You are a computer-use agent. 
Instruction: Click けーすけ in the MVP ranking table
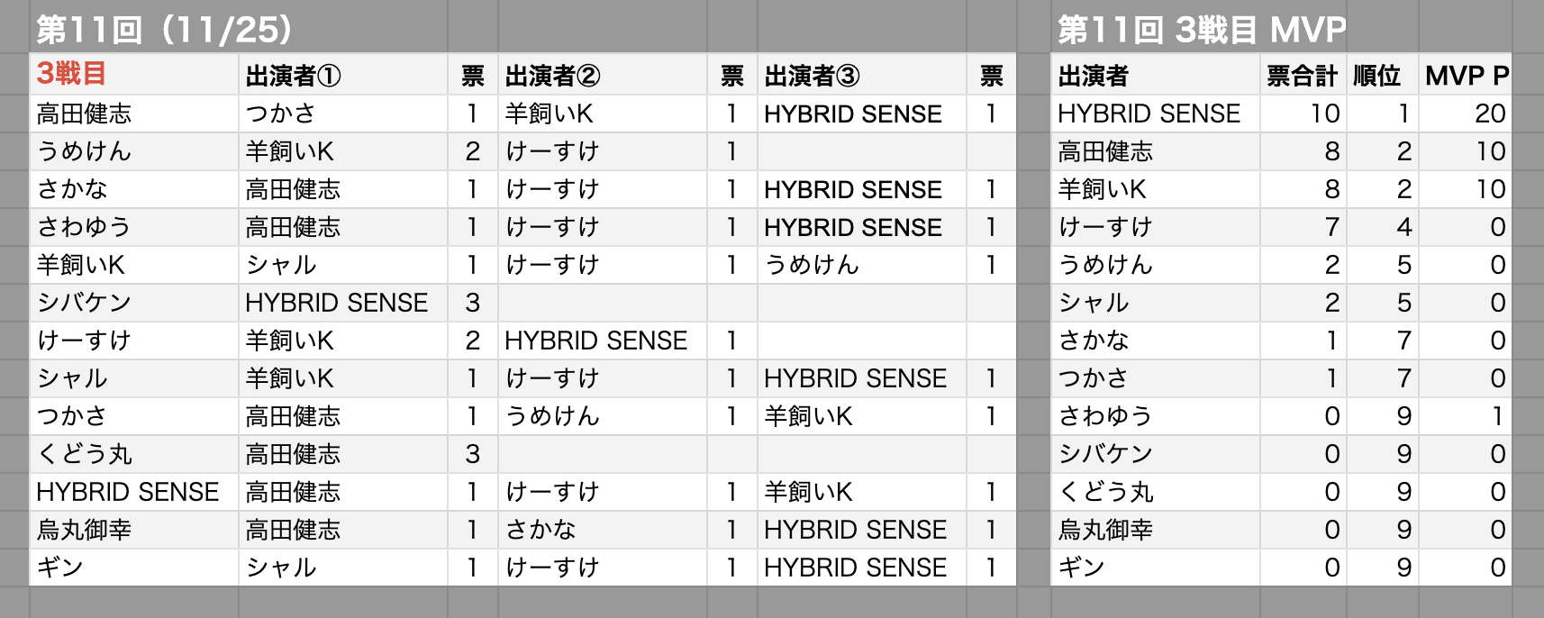point(1105,227)
